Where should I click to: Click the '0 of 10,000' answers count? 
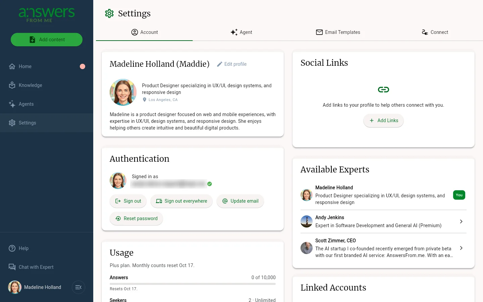tap(264, 278)
